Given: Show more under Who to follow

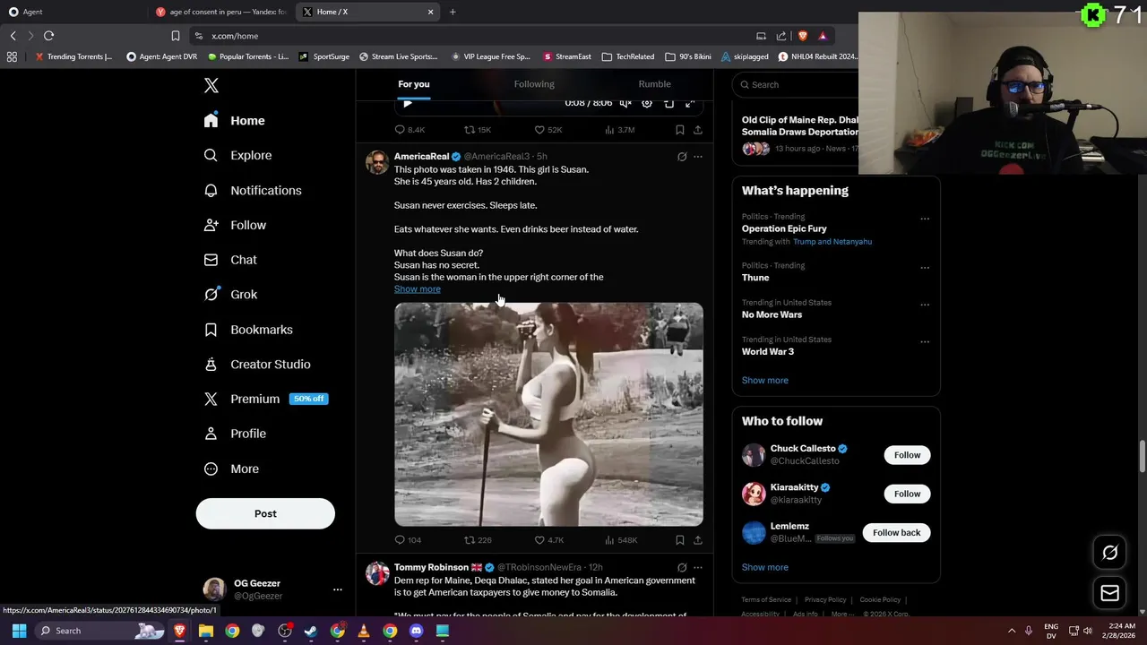Looking at the screenshot, I should (765, 567).
